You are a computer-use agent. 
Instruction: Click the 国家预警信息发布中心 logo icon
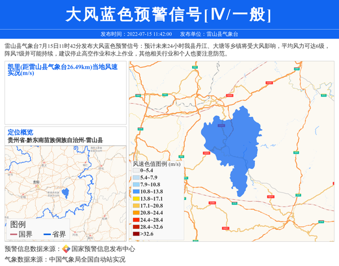tap(66, 249)
